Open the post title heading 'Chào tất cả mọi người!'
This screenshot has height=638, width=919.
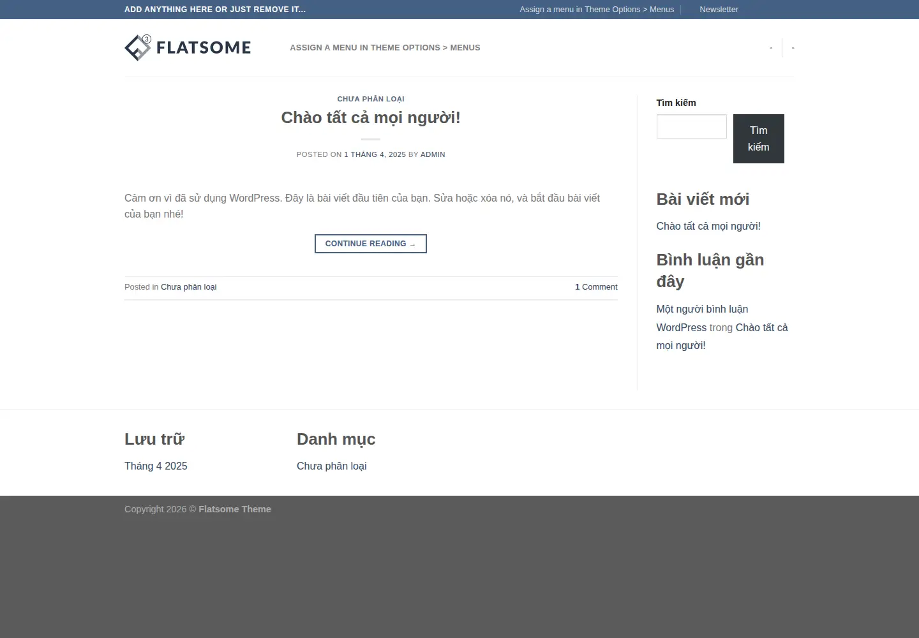[x=371, y=117]
